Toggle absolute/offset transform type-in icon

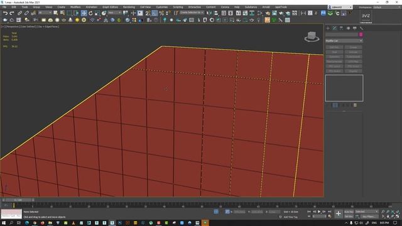point(227,212)
